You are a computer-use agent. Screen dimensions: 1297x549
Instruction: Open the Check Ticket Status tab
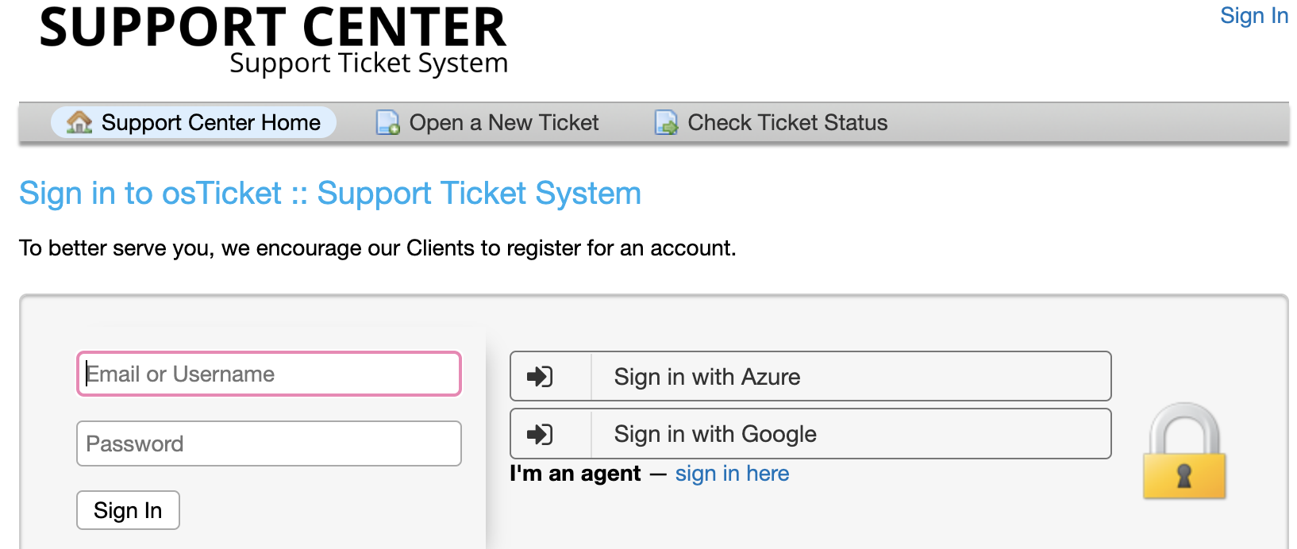787,122
